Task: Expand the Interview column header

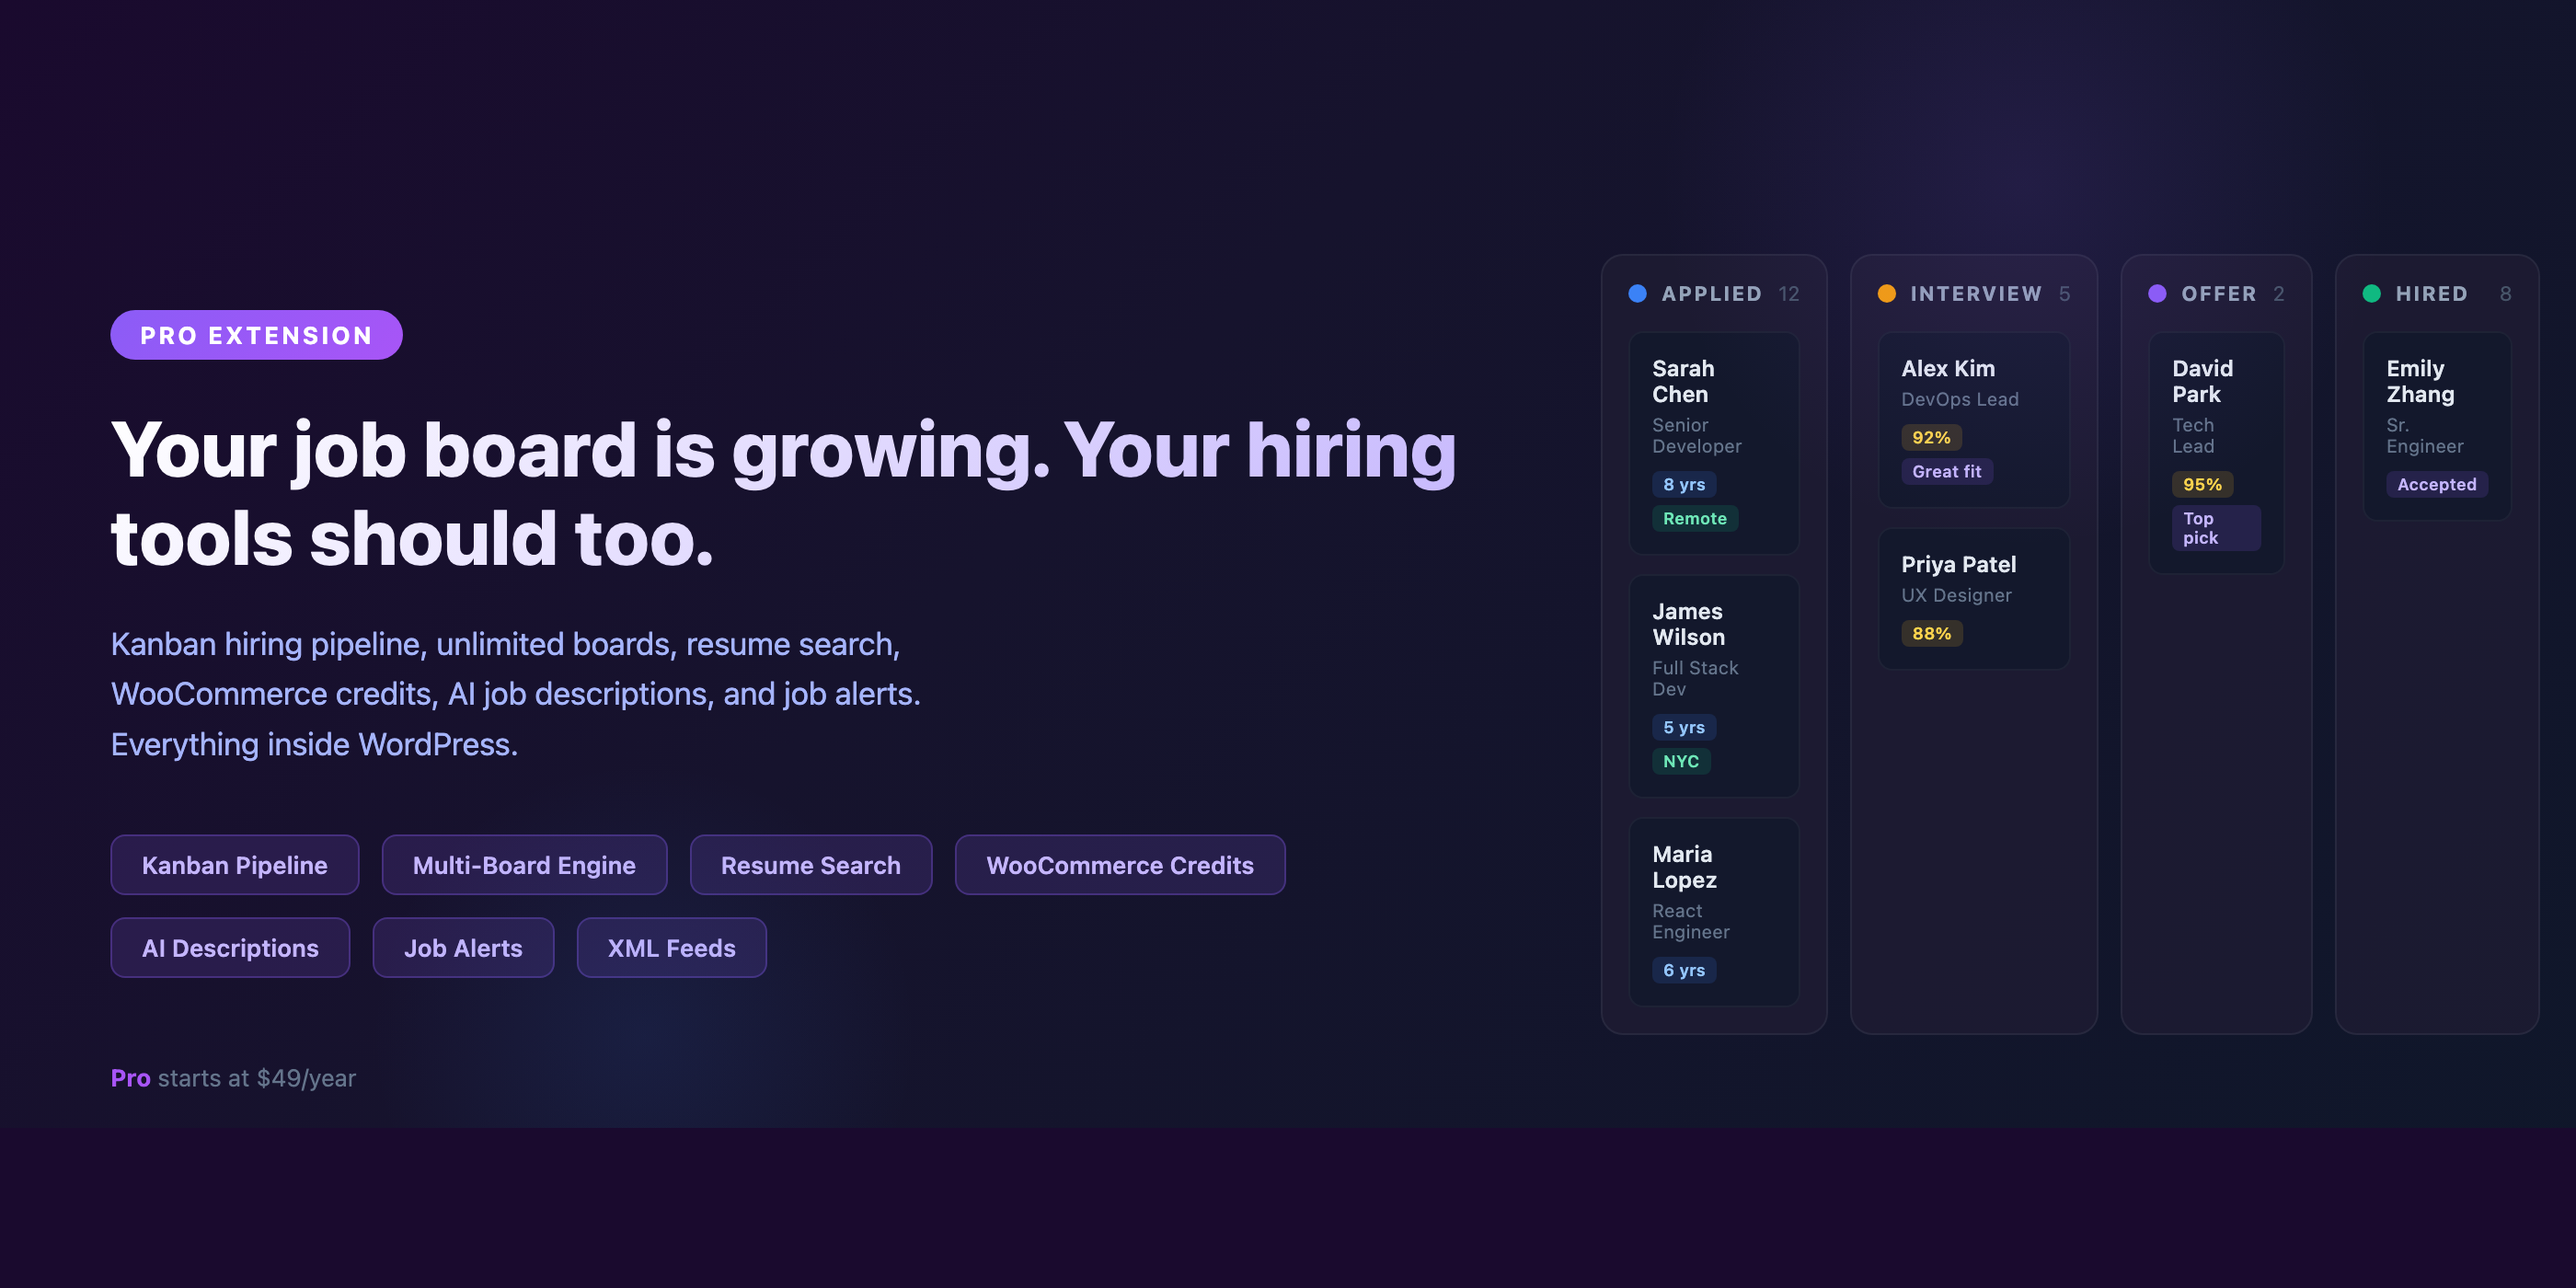Action: 1976,293
